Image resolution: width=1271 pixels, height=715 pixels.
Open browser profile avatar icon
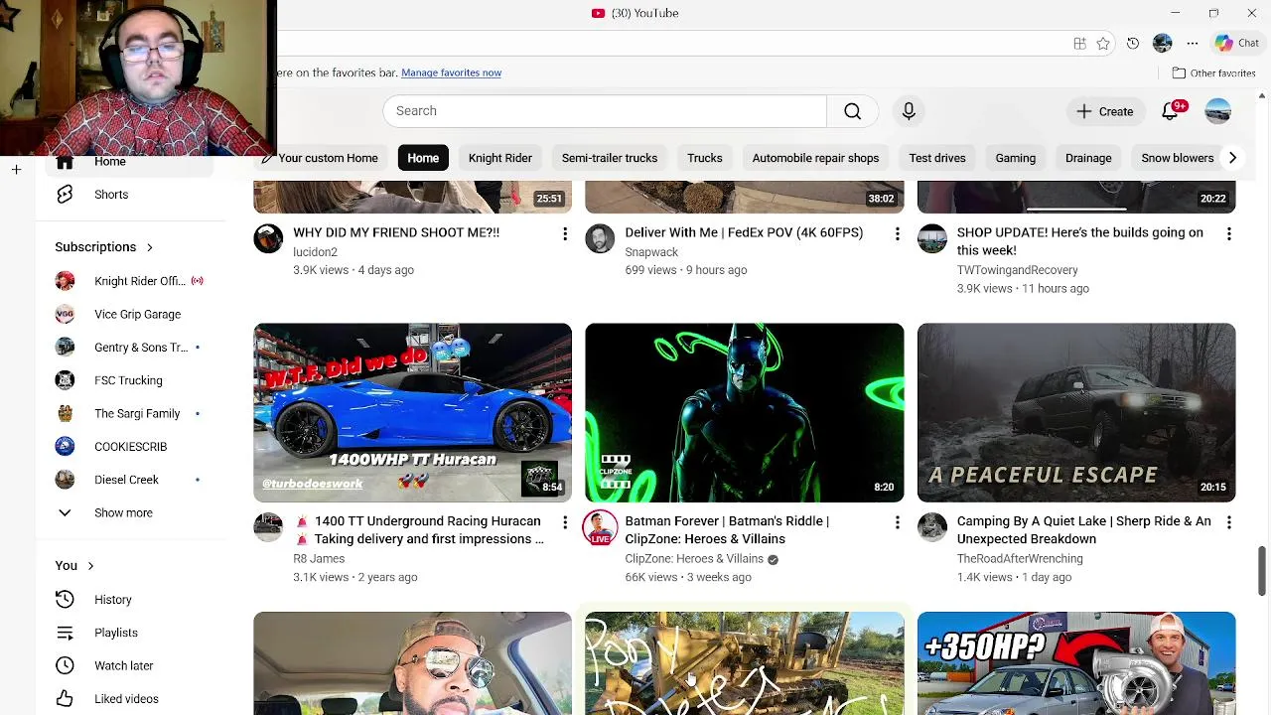1163,44
